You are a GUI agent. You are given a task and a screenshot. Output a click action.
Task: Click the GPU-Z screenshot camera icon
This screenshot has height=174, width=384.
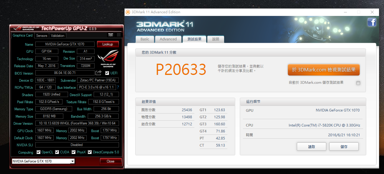(x=111, y=35)
